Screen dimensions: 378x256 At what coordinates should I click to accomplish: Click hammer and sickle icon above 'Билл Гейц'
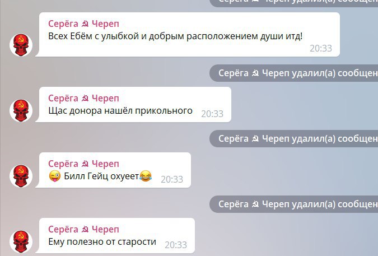(85, 164)
